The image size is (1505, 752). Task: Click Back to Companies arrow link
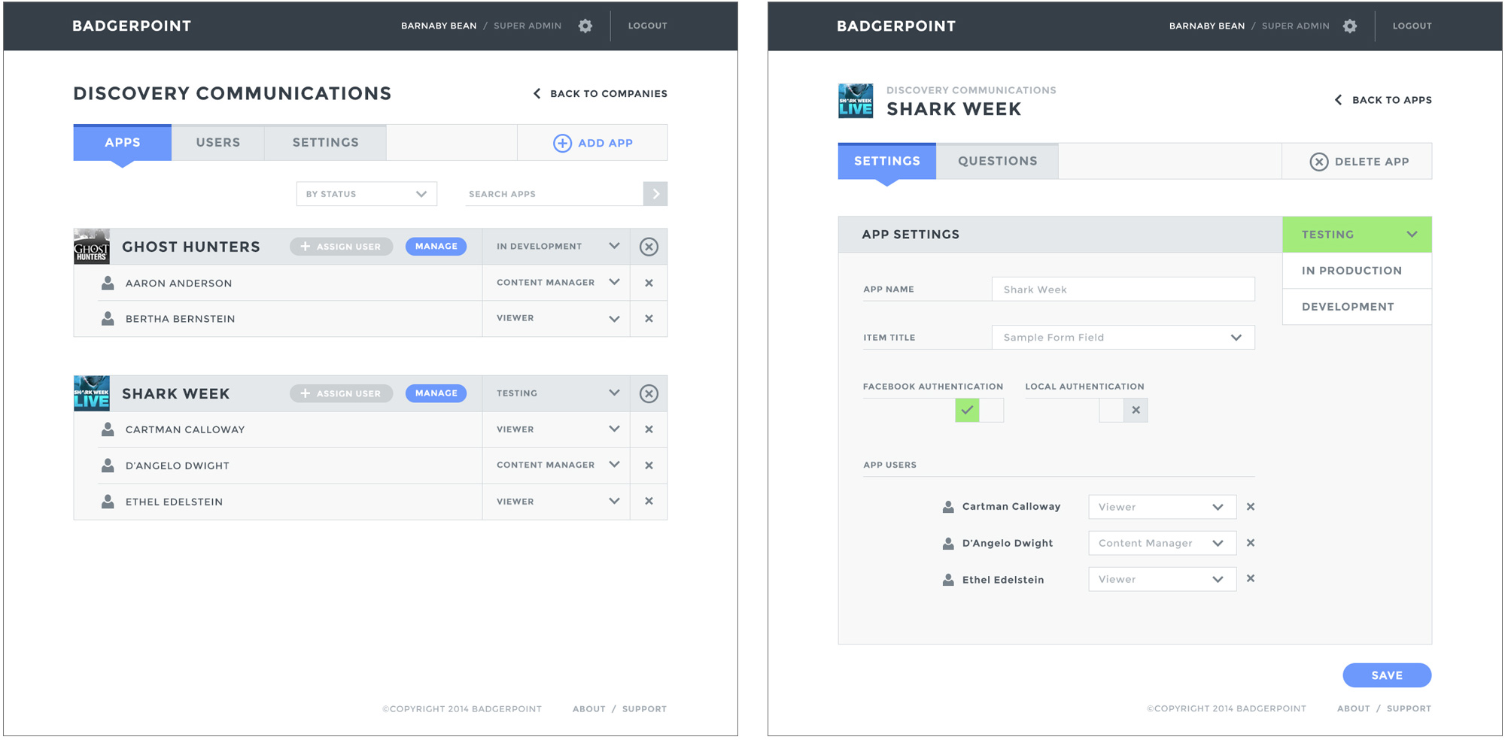(600, 94)
